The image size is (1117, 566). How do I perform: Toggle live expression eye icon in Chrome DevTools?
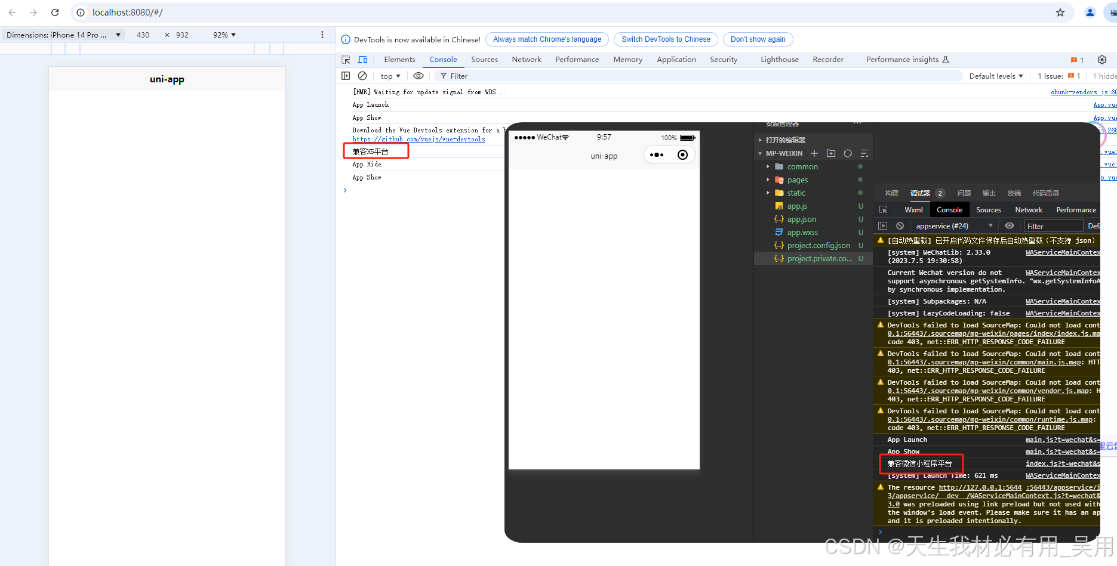coord(419,76)
